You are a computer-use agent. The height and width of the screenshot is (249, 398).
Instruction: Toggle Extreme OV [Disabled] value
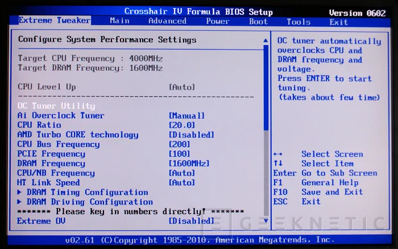(192, 221)
